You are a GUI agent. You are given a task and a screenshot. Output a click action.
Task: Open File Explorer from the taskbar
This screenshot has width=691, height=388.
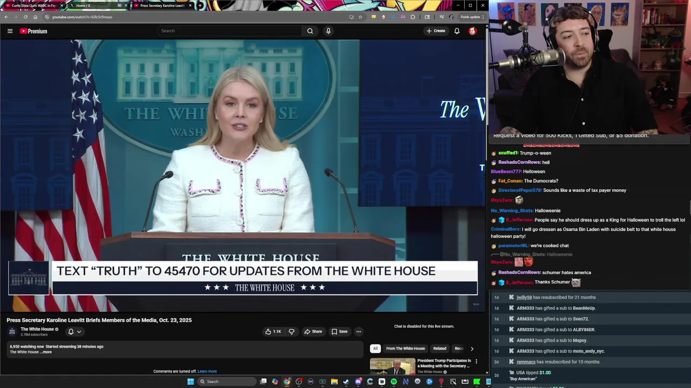pos(334,382)
